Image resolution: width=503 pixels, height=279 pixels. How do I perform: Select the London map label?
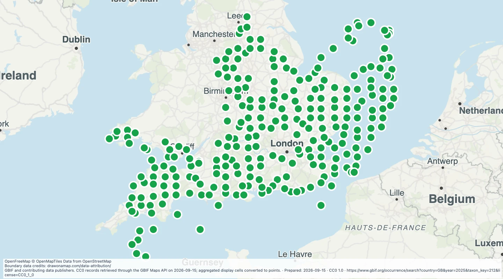click(x=287, y=143)
